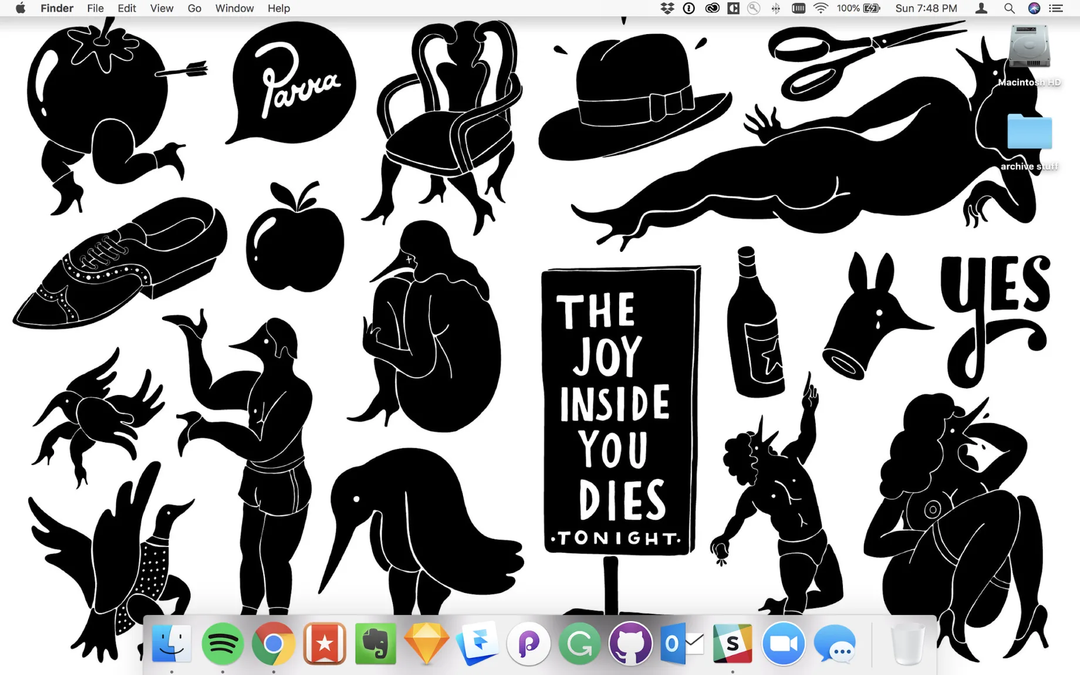This screenshot has width=1080, height=675.
Task: Click the 100% battery percentage text
Action: pyautogui.click(x=848, y=8)
